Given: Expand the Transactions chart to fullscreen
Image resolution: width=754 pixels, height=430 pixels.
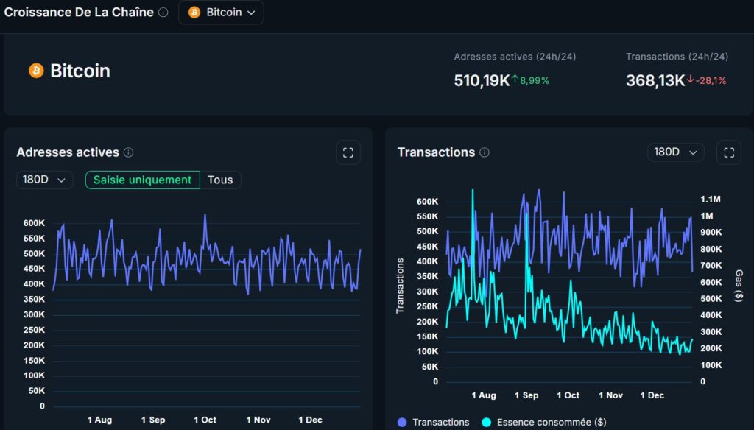Looking at the screenshot, I should coord(729,152).
